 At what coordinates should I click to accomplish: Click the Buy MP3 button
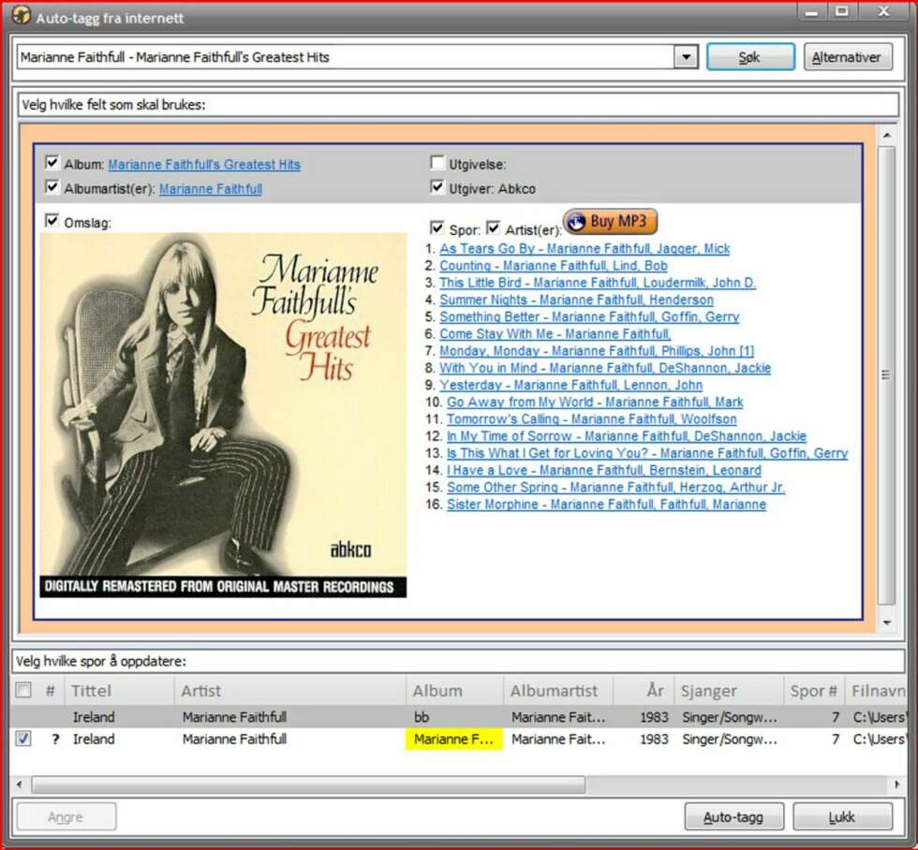pos(610,222)
